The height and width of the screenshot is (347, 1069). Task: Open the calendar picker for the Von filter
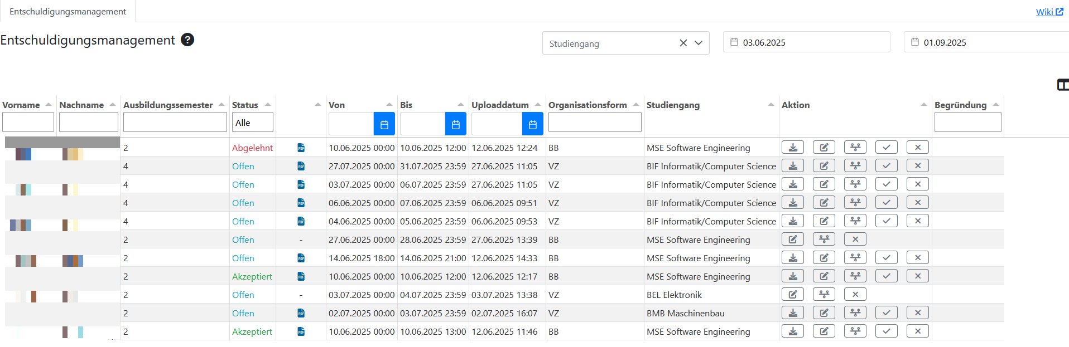[x=384, y=124]
